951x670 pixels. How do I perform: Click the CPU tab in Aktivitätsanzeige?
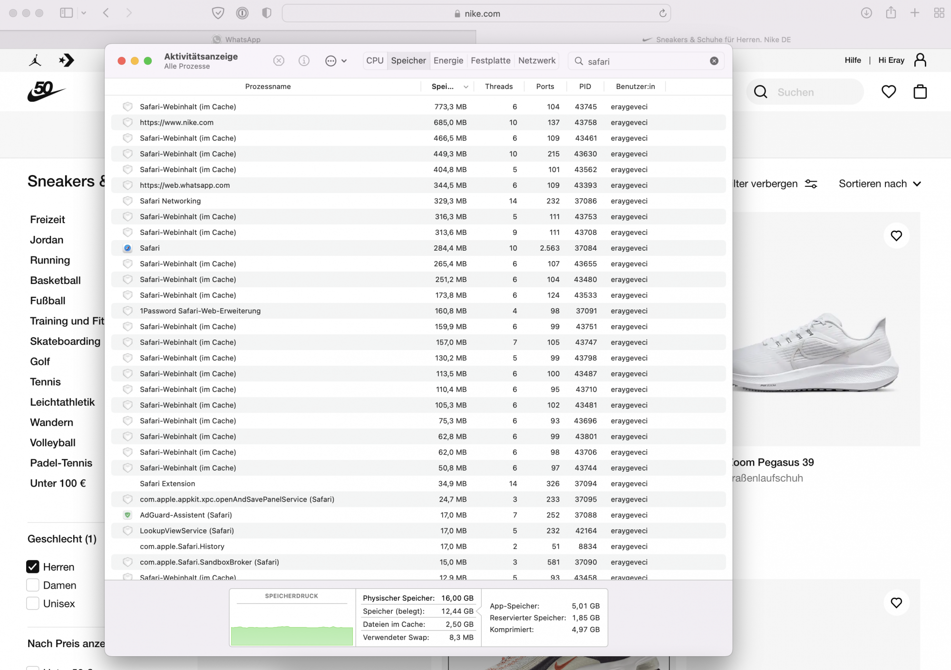tap(374, 60)
